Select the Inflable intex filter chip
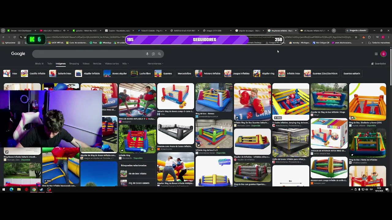 coord(290,73)
